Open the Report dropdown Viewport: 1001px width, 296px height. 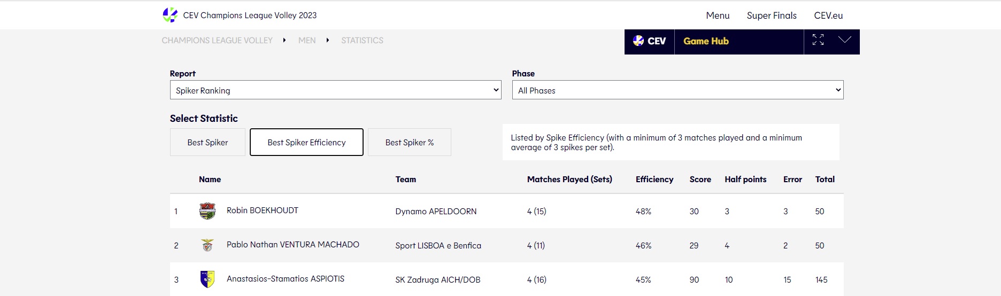(335, 90)
